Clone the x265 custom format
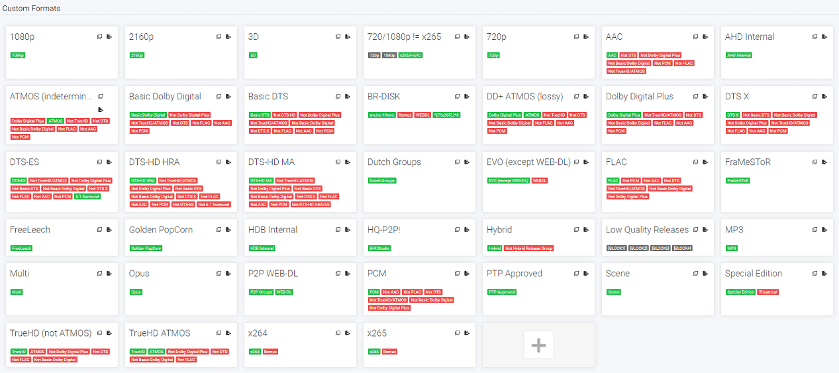Screen dimensions: 839x373 pyautogui.click(x=457, y=333)
